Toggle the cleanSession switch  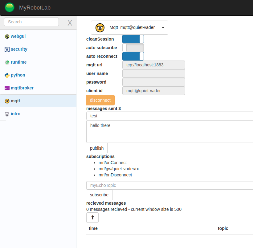coord(133,39)
